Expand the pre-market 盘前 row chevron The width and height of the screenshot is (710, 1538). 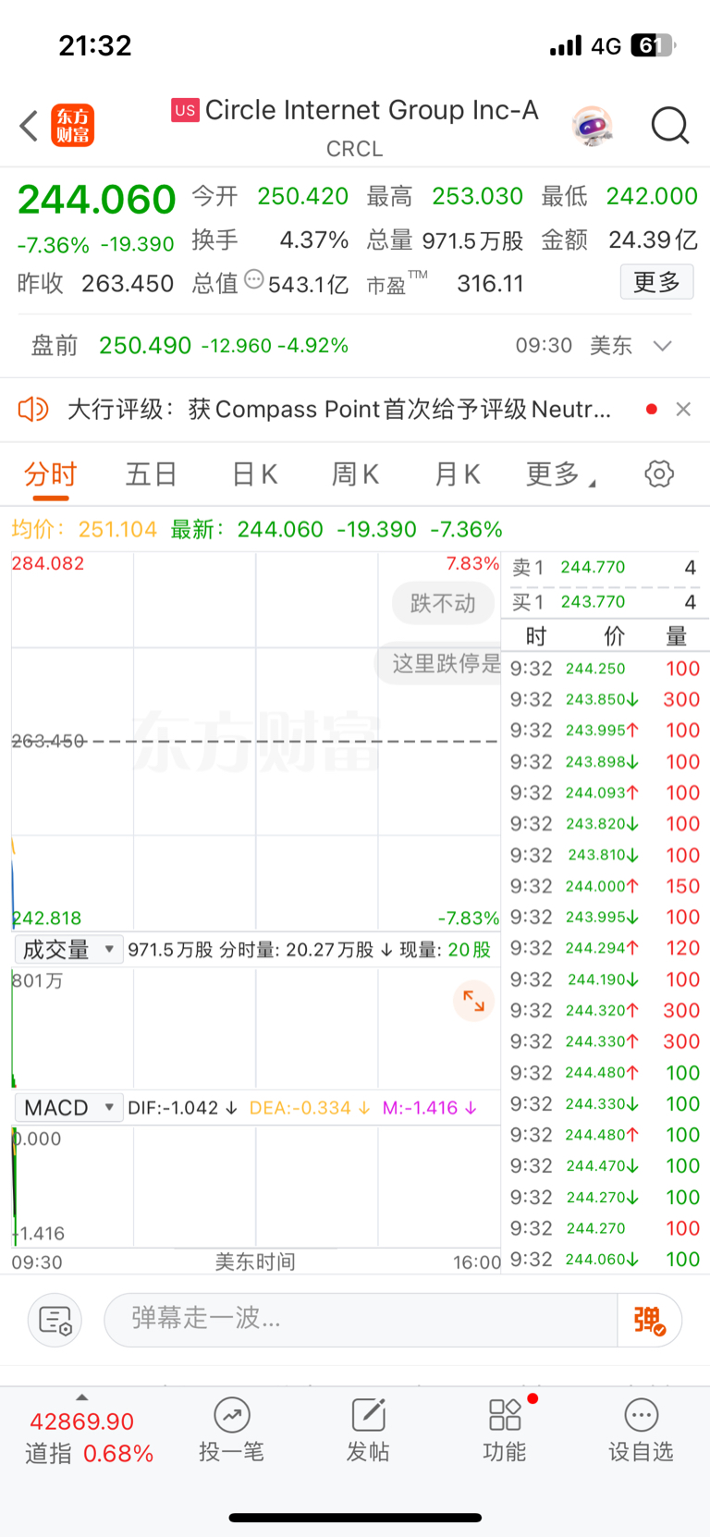(662, 346)
